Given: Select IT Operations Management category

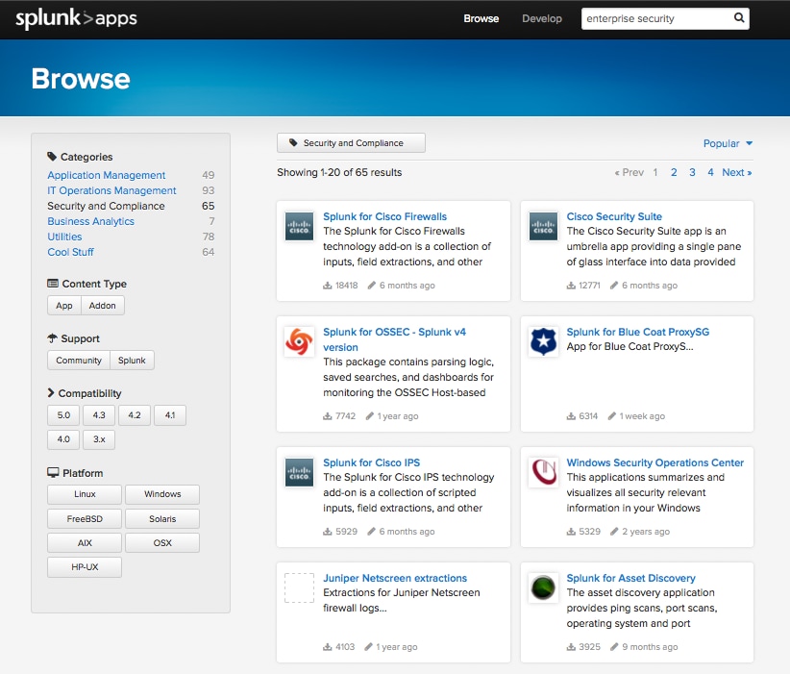Looking at the screenshot, I should coord(111,190).
